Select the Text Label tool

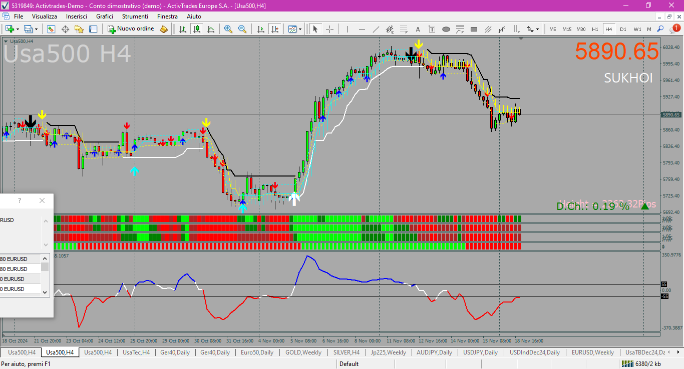click(x=432, y=29)
